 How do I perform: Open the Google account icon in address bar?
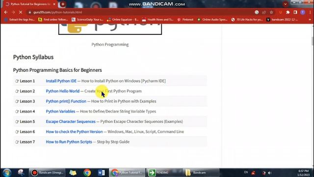[257, 12]
